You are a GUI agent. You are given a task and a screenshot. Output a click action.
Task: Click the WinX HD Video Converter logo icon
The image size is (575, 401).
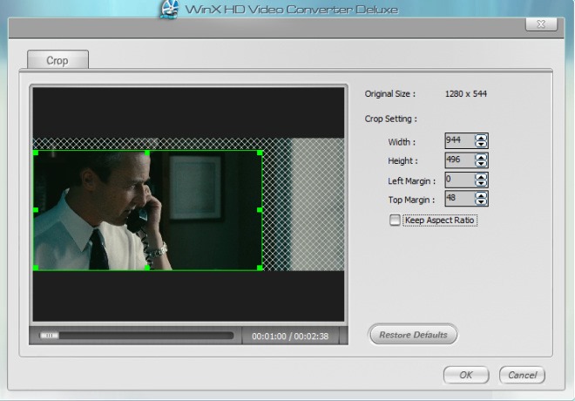[x=169, y=10]
